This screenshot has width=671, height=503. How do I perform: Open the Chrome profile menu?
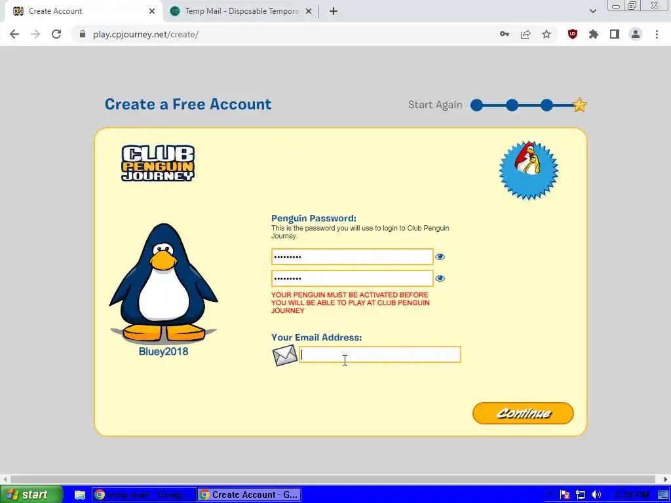pos(636,34)
